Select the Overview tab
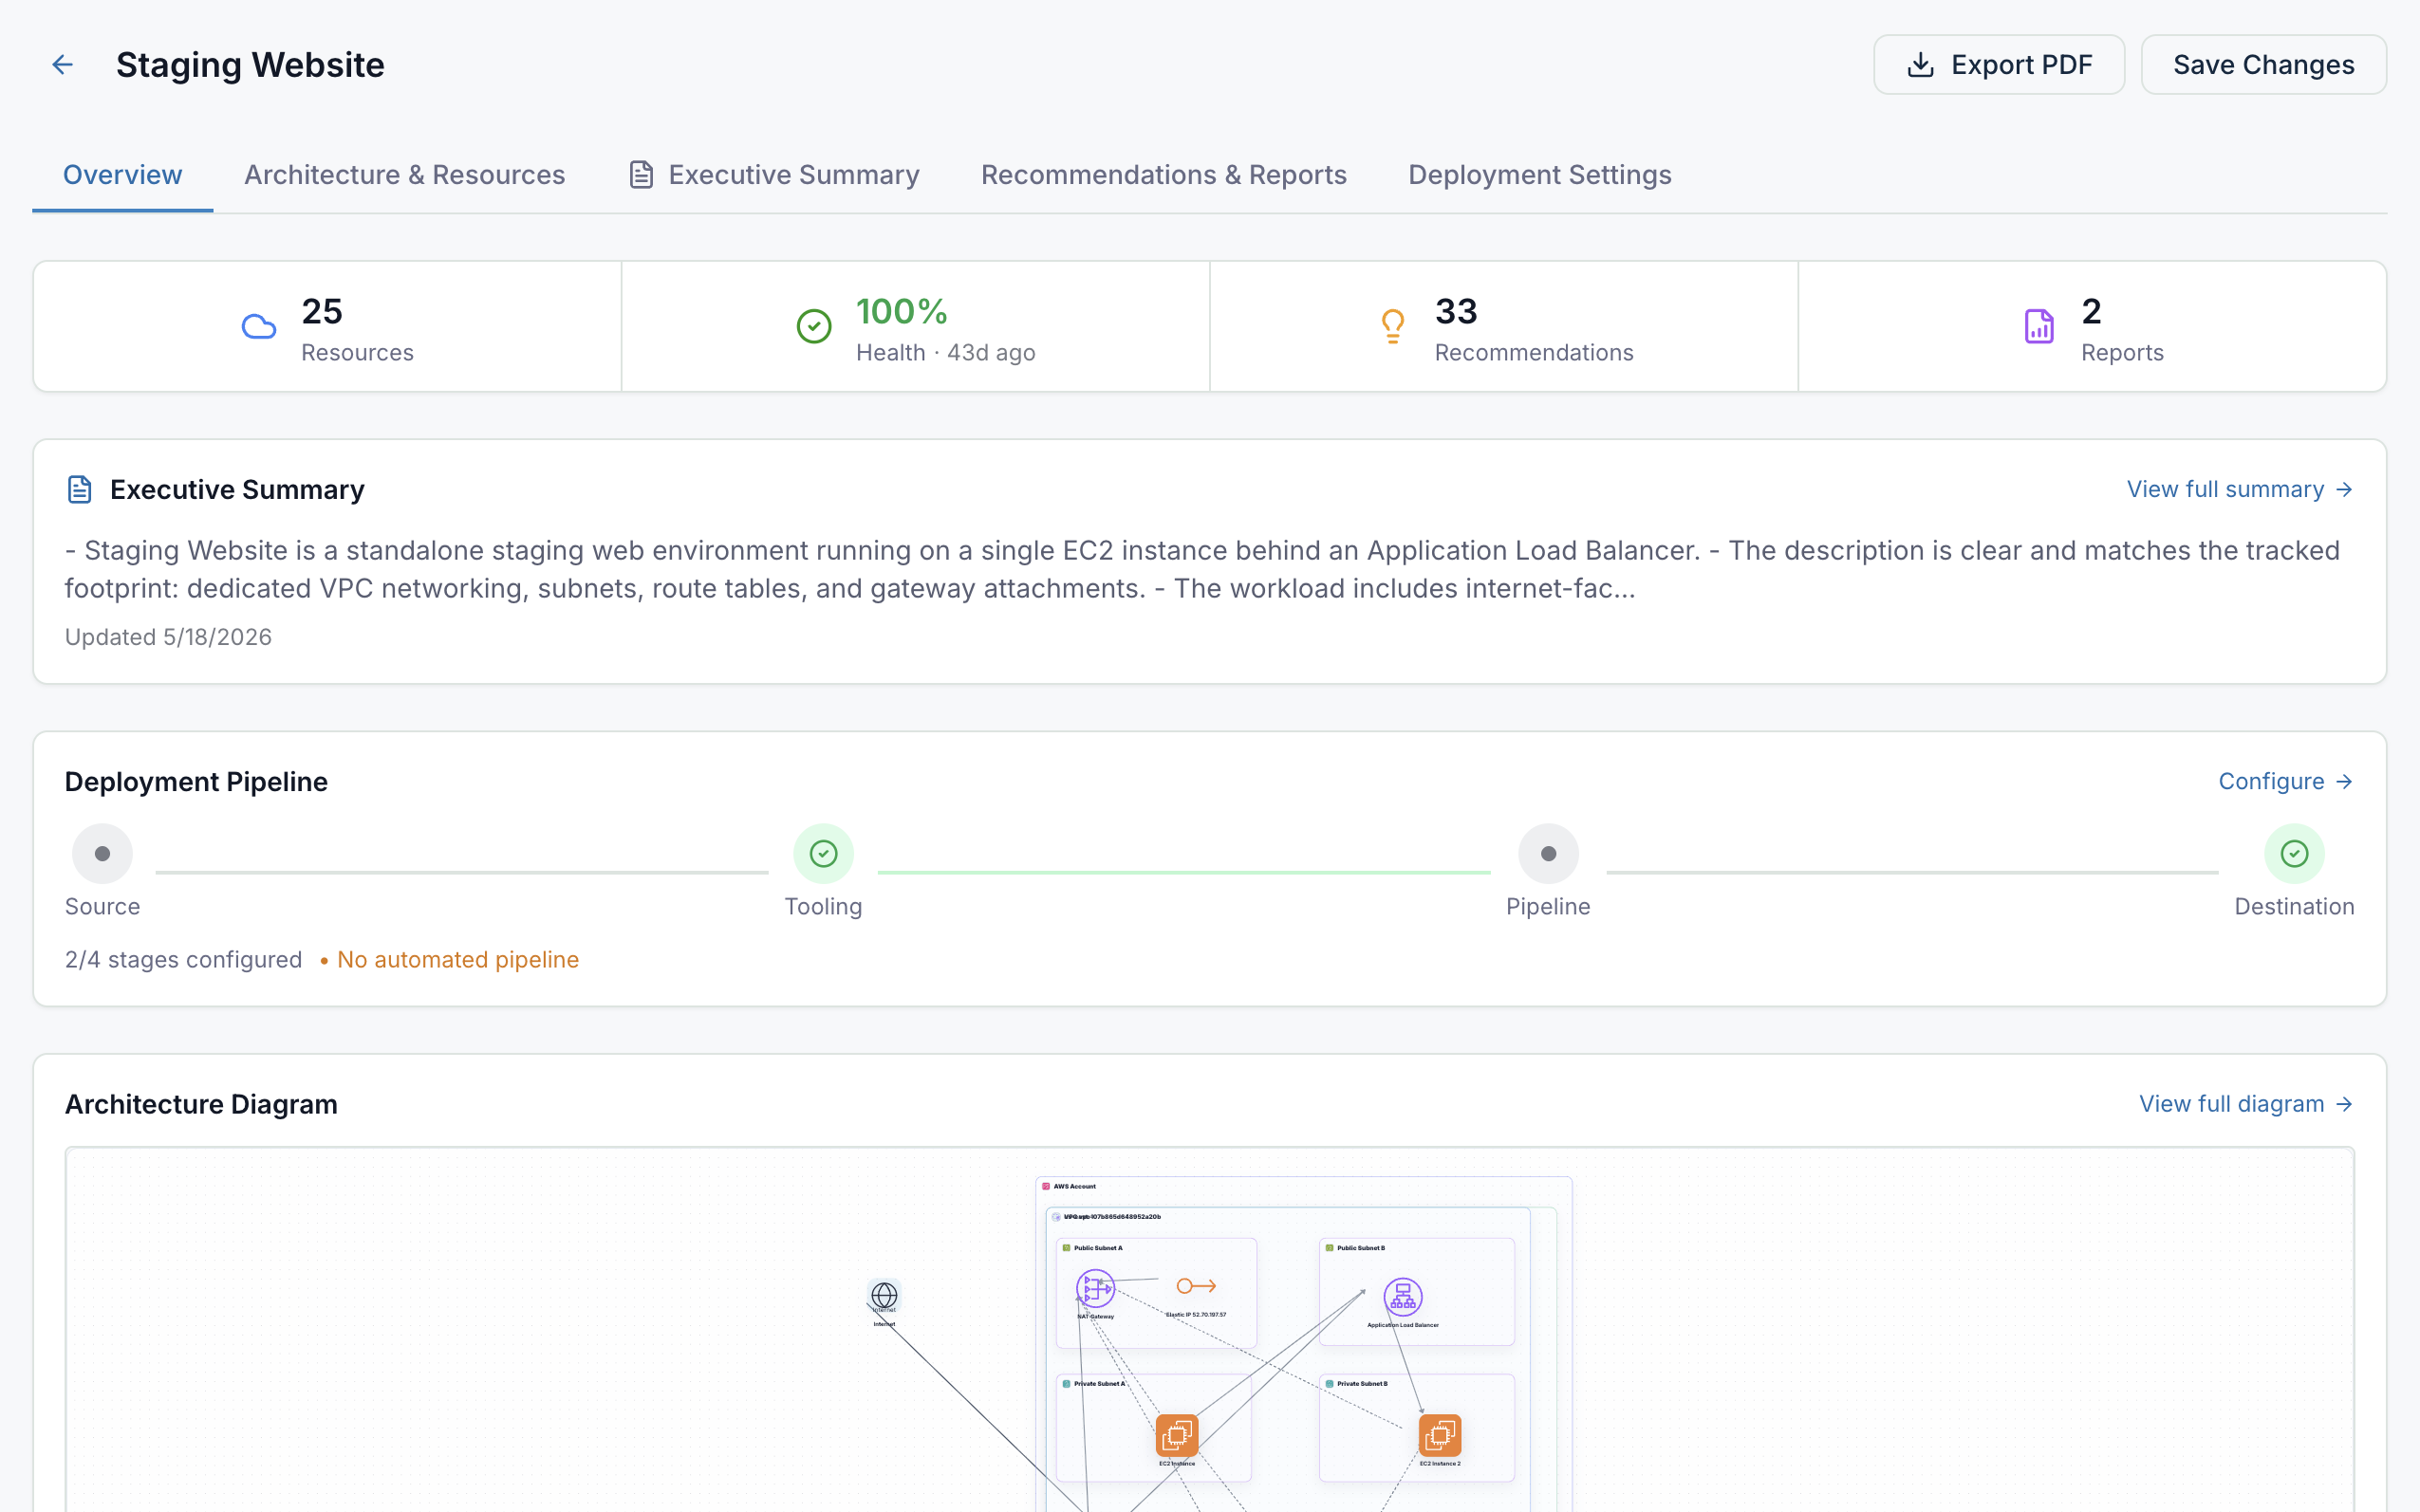Viewport: 2420px width, 1512px height. pyautogui.click(x=122, y=175)
